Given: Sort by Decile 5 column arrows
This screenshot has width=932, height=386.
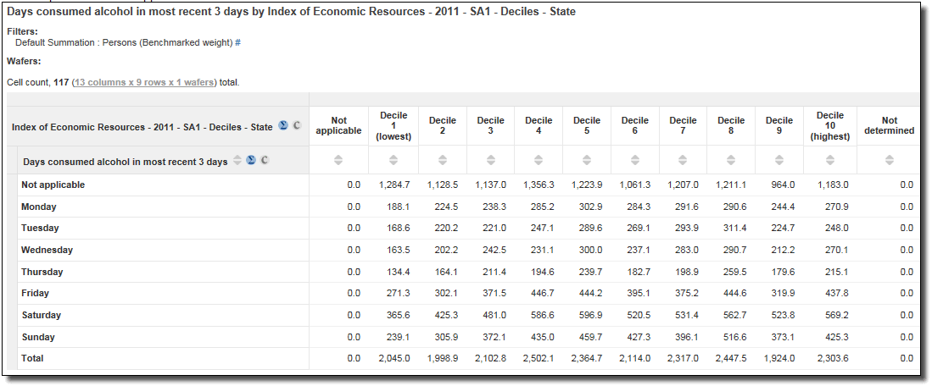Looking at the screenshot, I should [586, 160].
